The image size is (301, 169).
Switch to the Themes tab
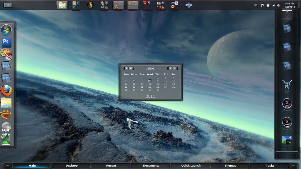230,166
